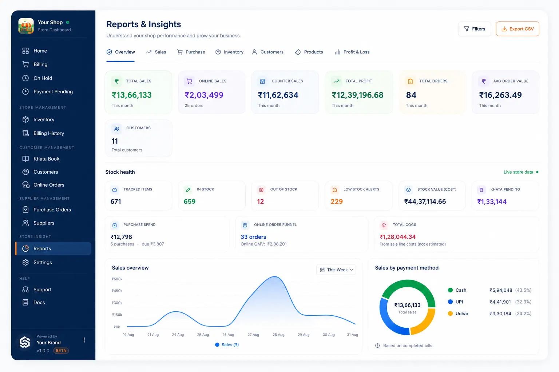Open the Purchase tab

[x=191, y=52]
